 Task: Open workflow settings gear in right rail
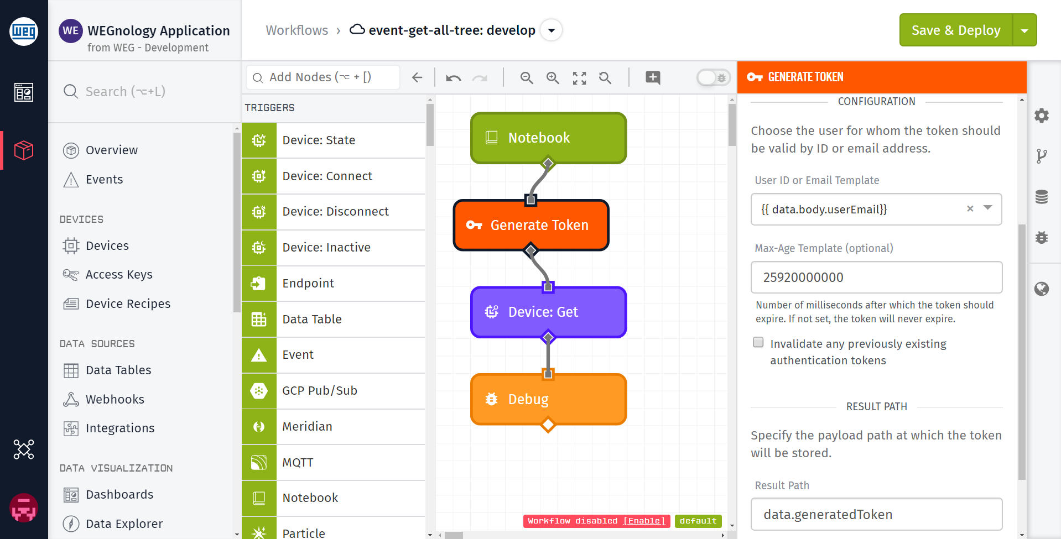point(1042,116)
